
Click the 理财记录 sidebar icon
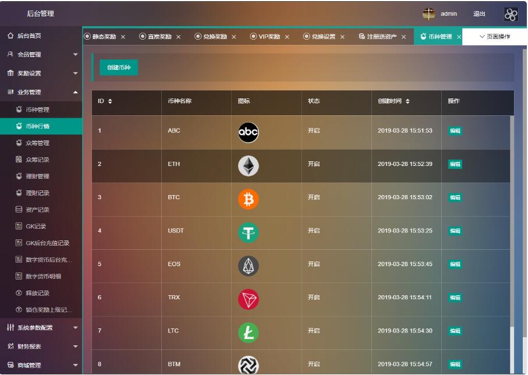click(19, 193)
